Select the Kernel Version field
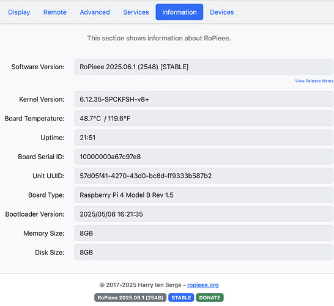 coord(204,99)
